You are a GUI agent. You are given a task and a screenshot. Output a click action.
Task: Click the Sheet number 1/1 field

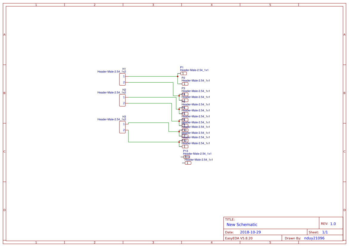click(325, 232)
